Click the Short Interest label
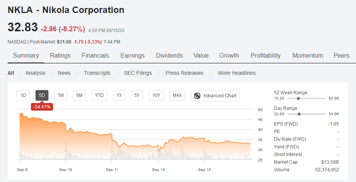Screen dimensions: 356x182 coord(288,155)
